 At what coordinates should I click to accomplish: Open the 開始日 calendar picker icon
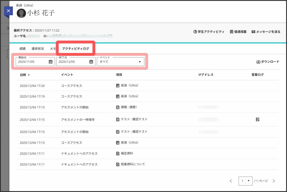pos(50,62)
